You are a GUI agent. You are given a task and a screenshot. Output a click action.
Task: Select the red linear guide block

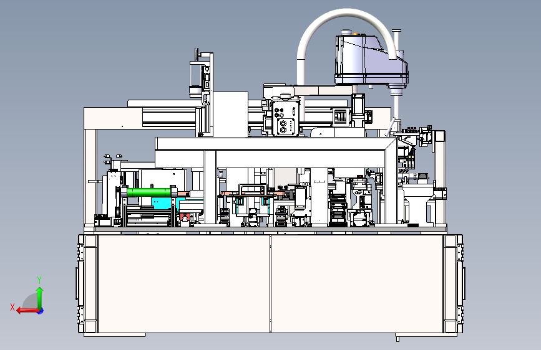click(x=185, y=217)
